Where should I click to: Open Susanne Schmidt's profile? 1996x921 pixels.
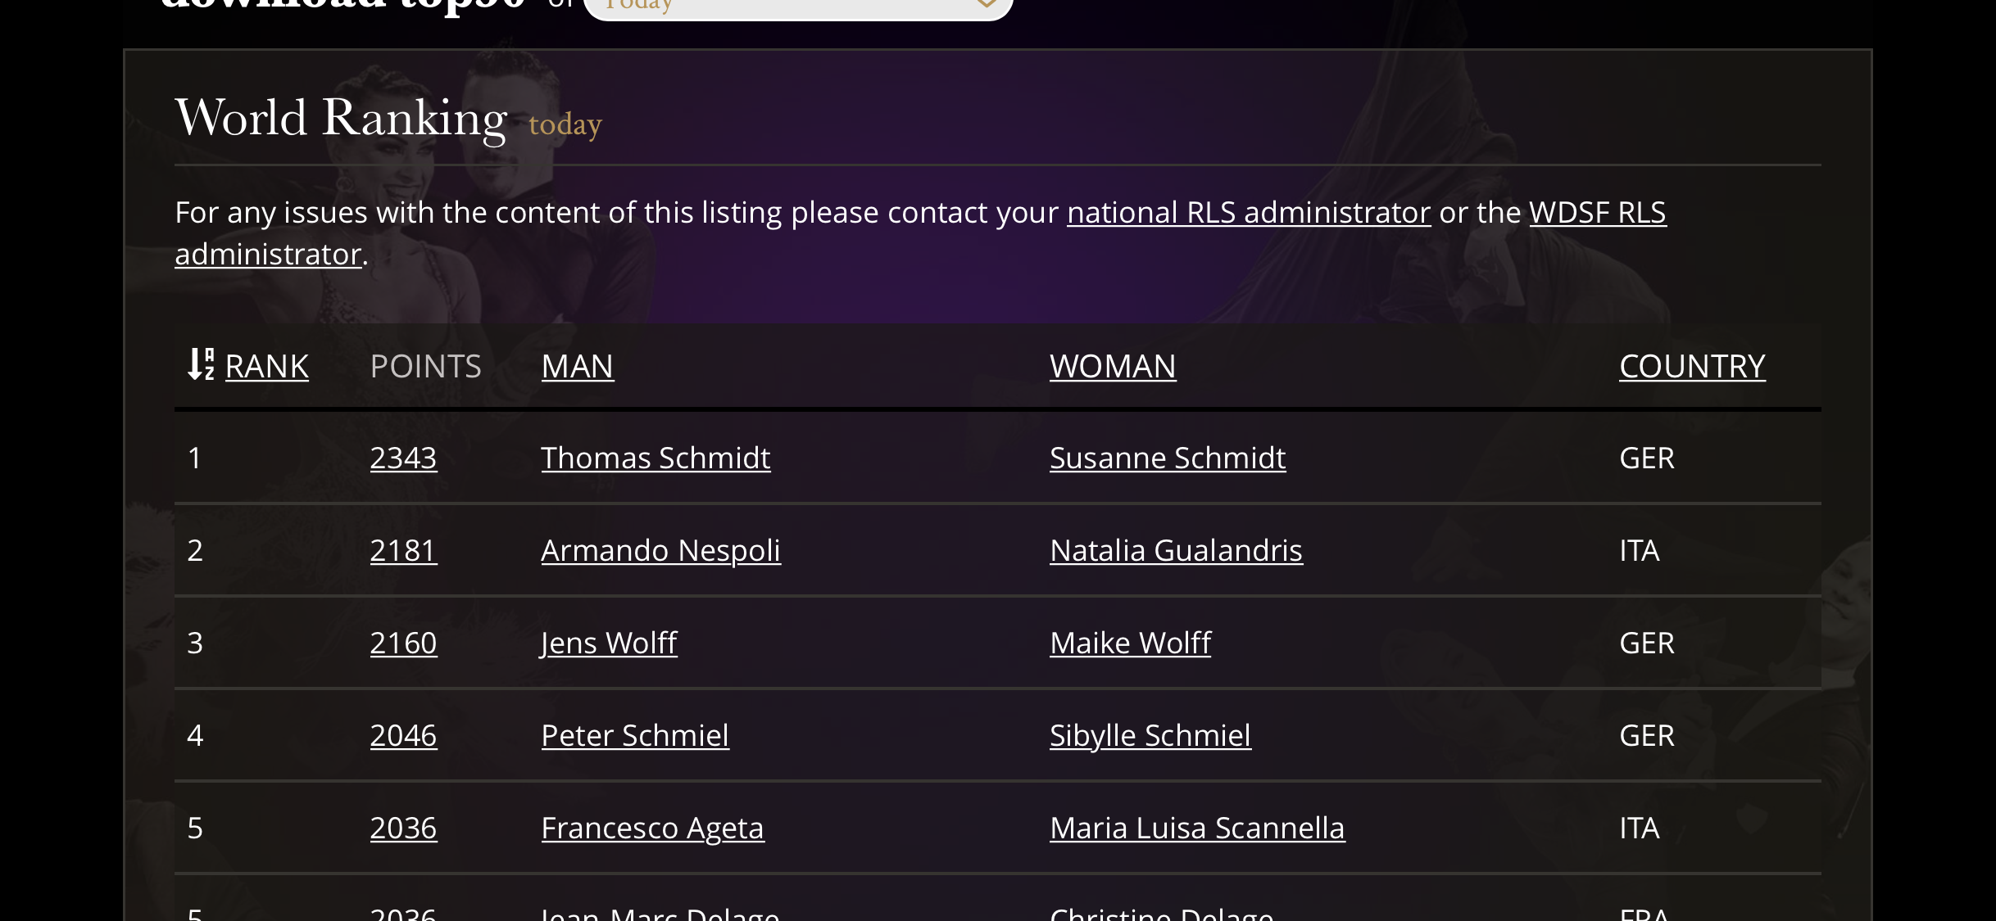click(x=1168, y=458)
